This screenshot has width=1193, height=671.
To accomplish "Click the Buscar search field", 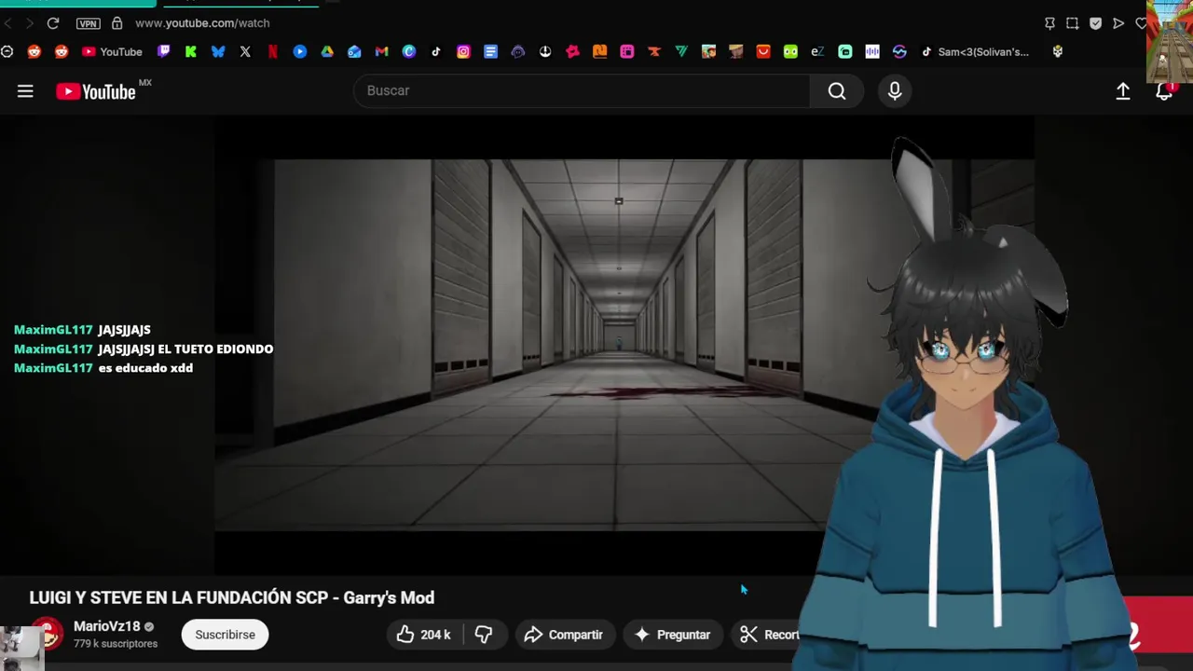I will [x=583, y=90].
